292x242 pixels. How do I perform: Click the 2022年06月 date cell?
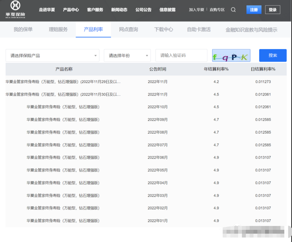158,158
